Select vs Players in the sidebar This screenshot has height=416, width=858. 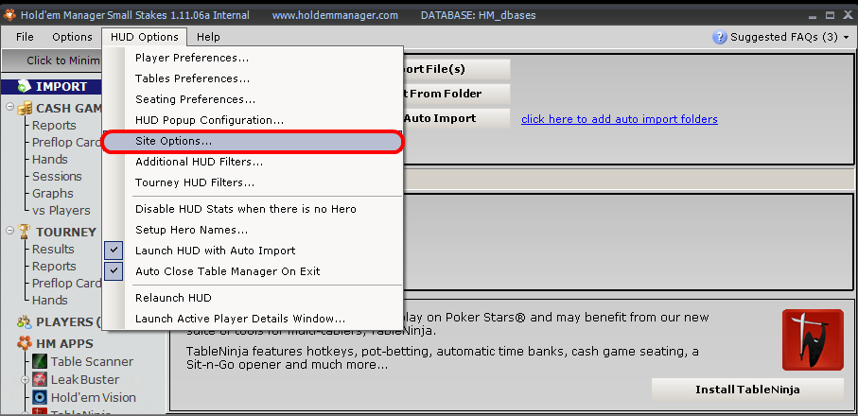[x=61, y=210]
